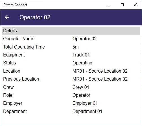Select the 'Employer' label
The image size is (142, 126).
click(13, 103)
